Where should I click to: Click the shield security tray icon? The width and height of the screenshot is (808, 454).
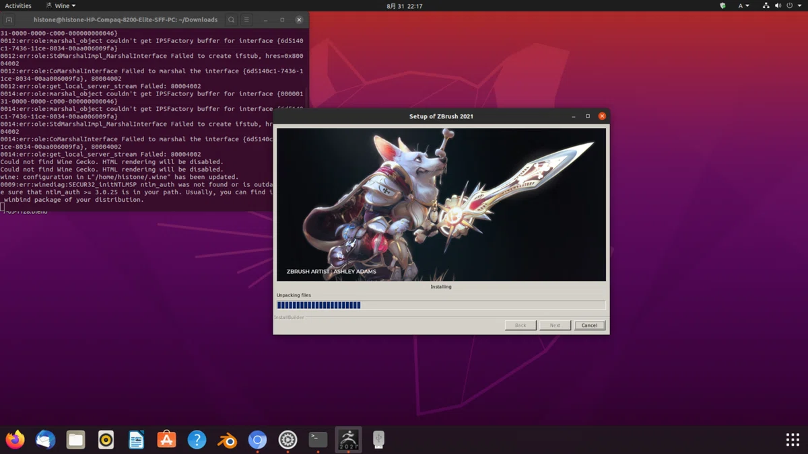(722, 5)
